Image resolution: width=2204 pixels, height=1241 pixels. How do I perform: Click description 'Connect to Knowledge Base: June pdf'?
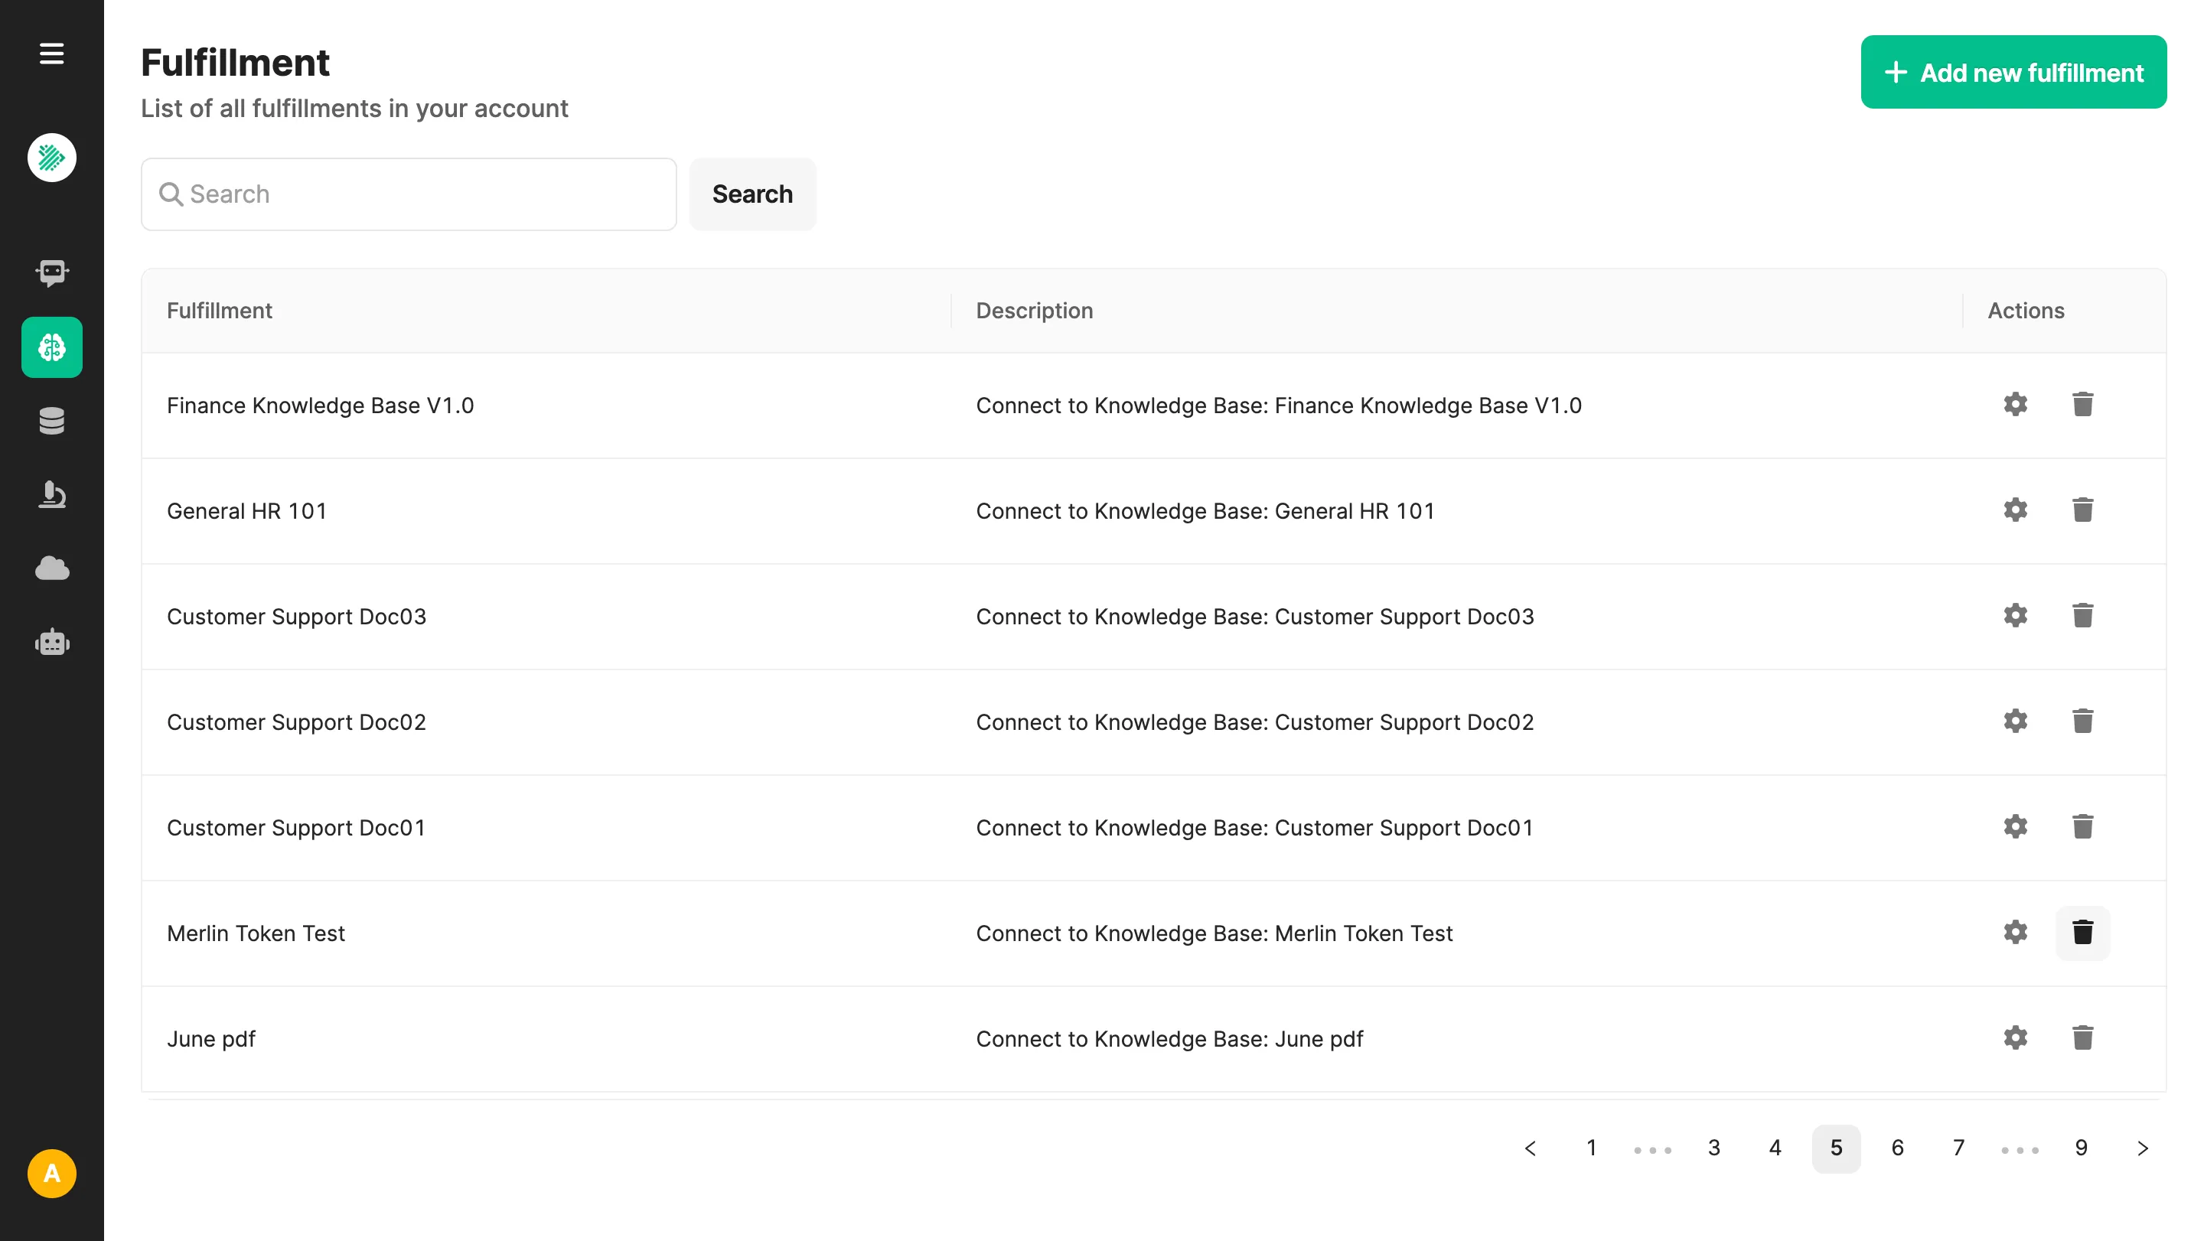[1169, 1039]
